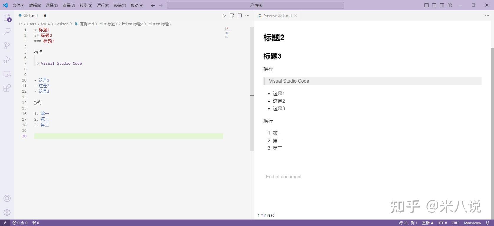Viewport: 494px width, 226px height.
Task: Open the 终端(T) menu
Action: 120,5
